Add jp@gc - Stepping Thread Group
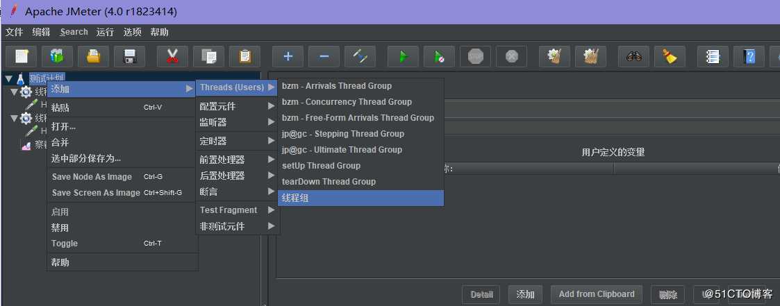Viewport: 780px width, 306px height. [360, 134]
